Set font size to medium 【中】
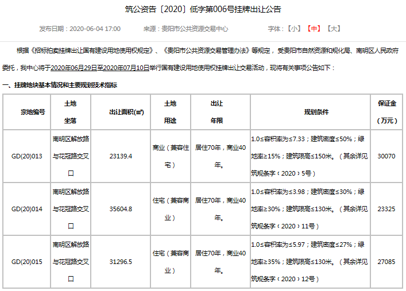The height and width of the screenshot is (291, 406). coord(314,29)
